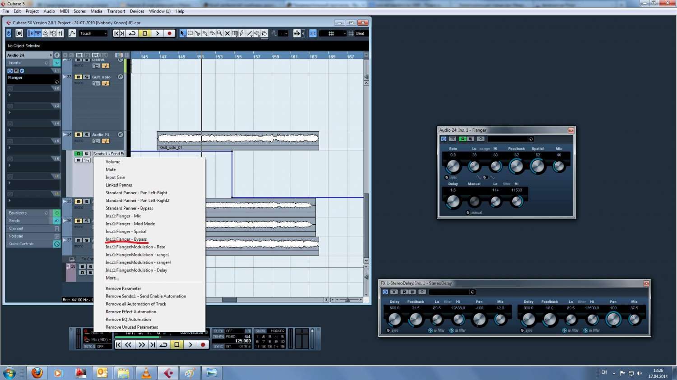Click More... in the automation parameter list

pyautogui.click(x=112, y=278)
